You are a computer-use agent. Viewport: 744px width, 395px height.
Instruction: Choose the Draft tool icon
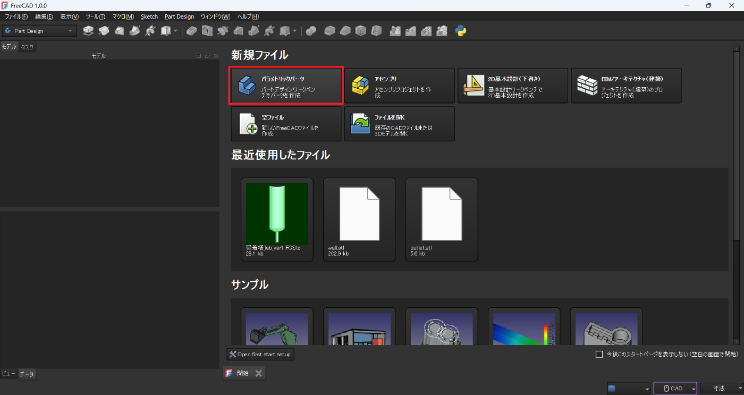361,31
